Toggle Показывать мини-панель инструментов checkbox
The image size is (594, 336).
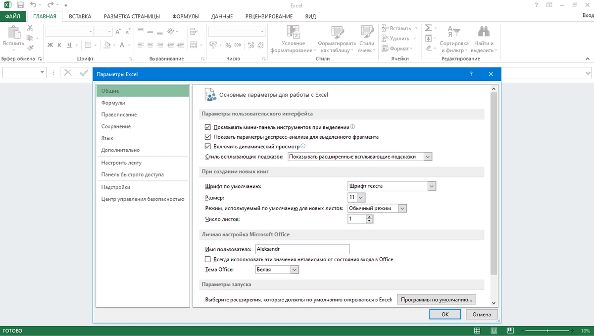pos(208,127)
